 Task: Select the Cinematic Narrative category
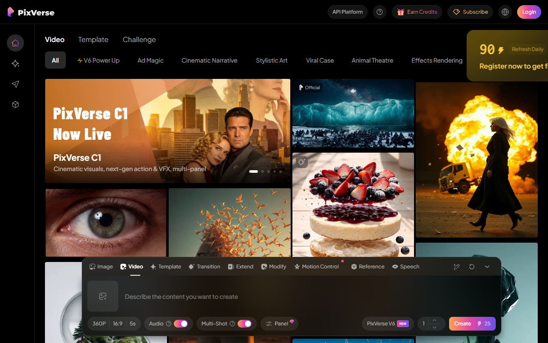tap(209, 60)
